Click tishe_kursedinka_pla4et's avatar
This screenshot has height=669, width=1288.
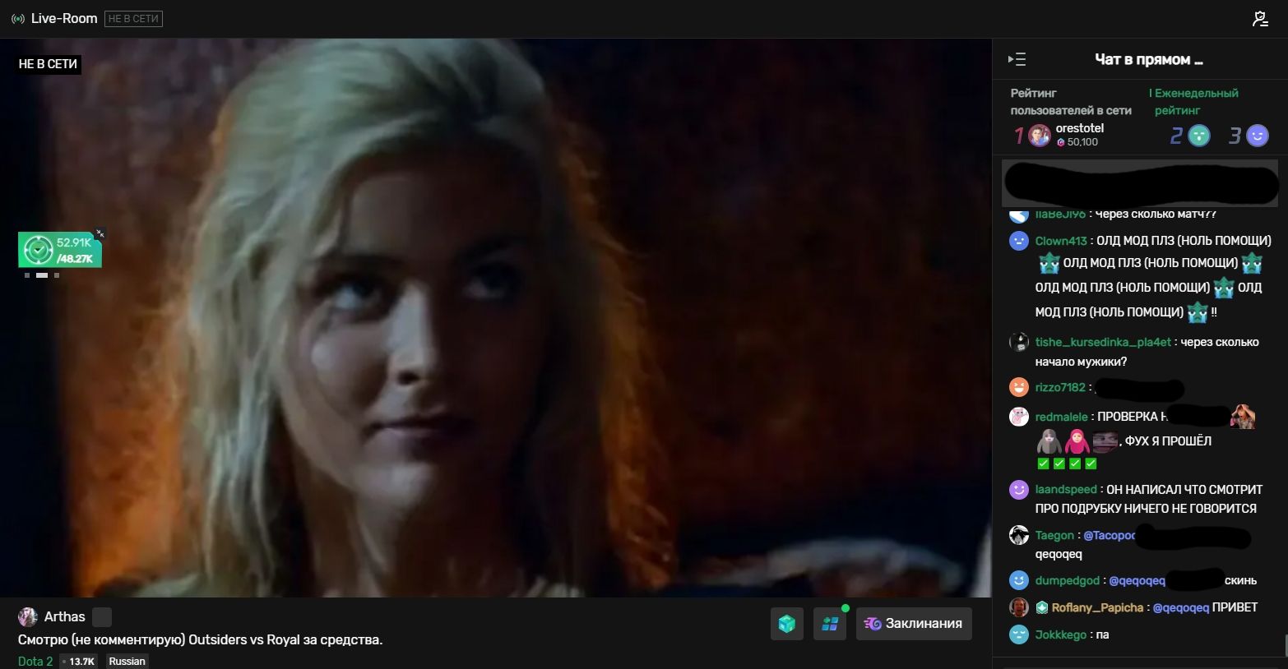[x=1019, y=342]
